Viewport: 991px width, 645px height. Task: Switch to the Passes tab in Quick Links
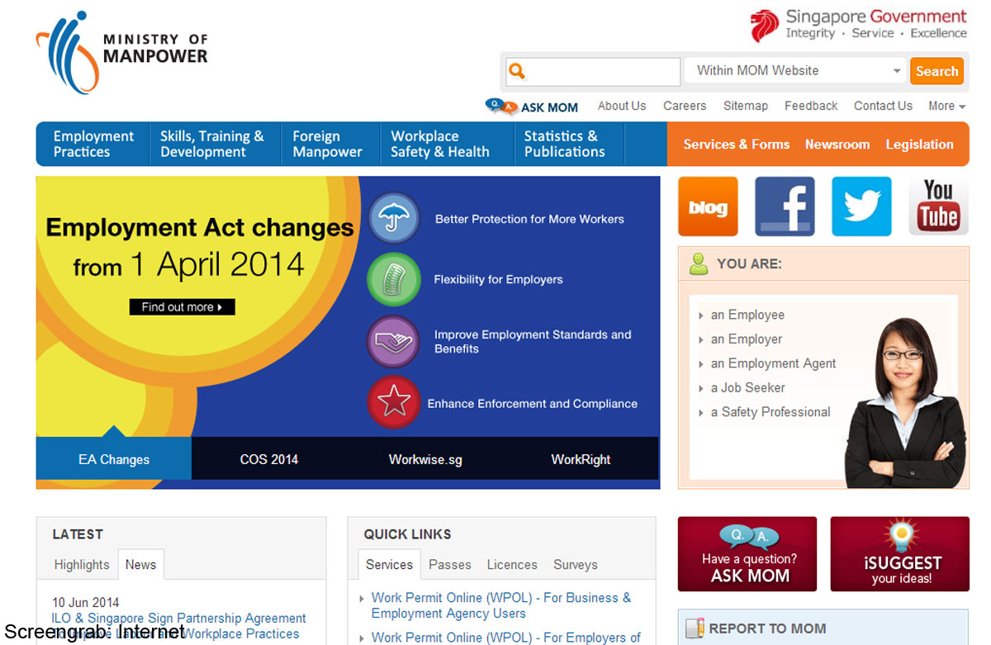(x=449, y=565)
